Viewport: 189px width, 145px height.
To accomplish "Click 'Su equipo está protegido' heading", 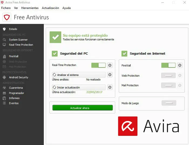I will point(85,35).
